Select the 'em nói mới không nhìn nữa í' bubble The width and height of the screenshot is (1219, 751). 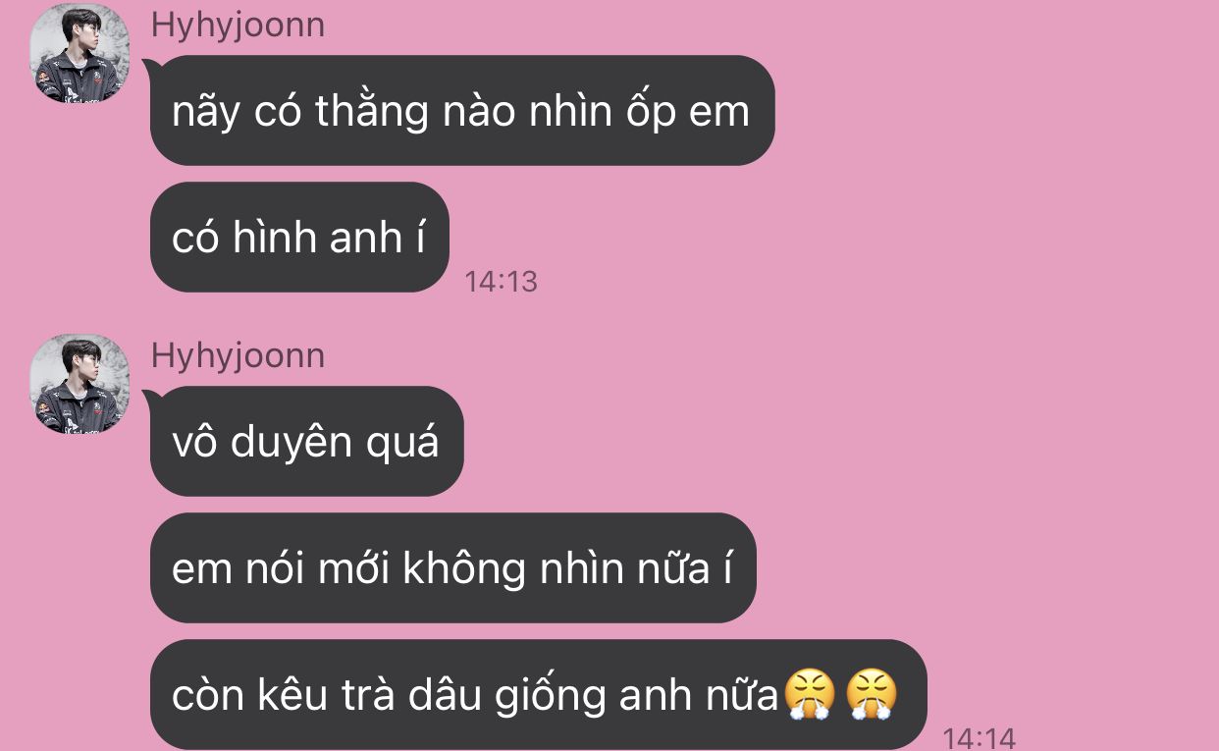tap(452, 567)
